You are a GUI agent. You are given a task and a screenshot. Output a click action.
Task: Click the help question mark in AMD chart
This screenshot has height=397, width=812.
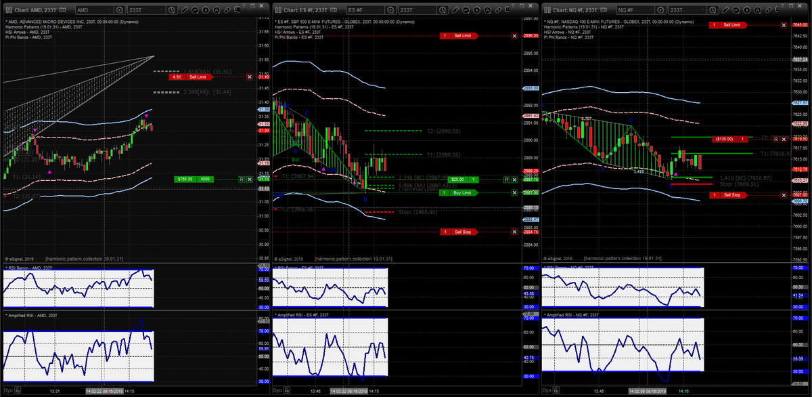244,5
